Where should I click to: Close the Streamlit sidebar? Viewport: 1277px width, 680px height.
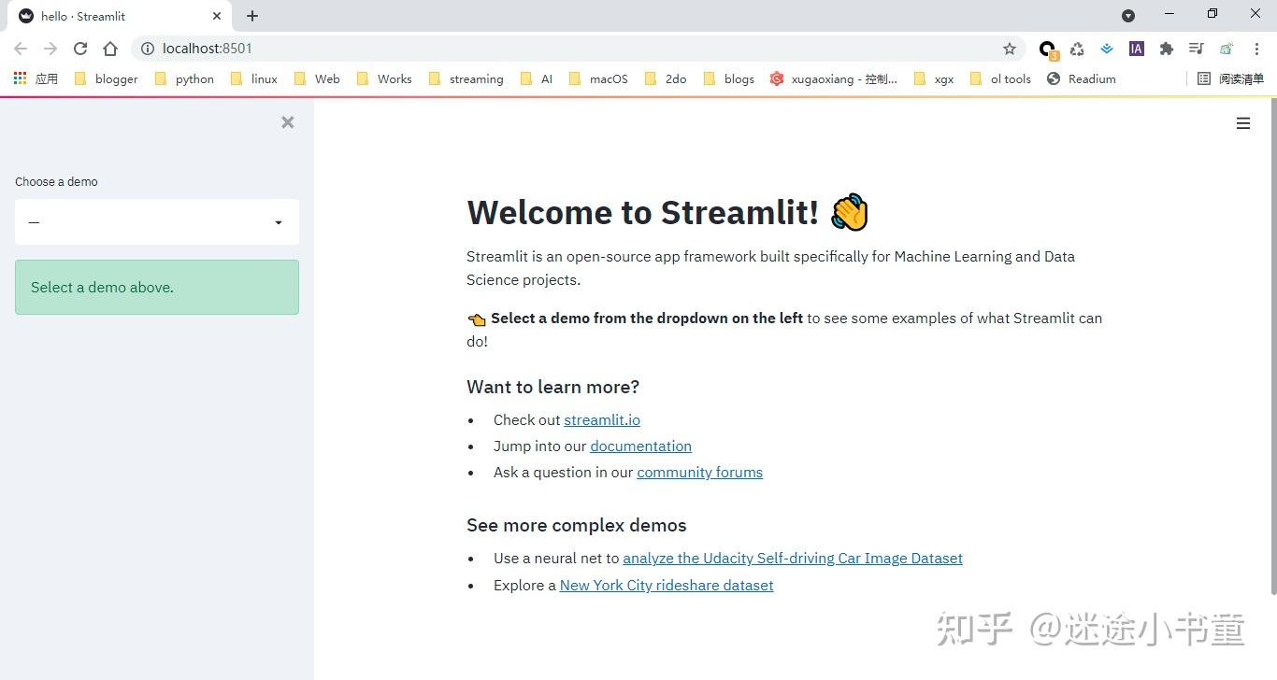click(287, 121)
